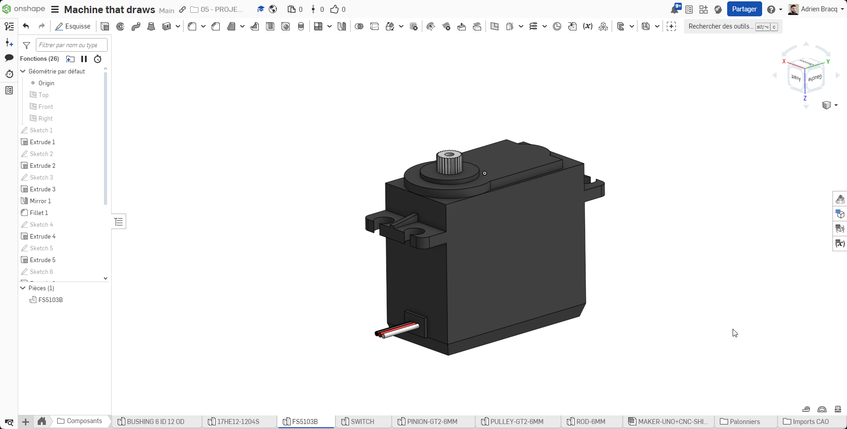Pause feature regeneration with the pause icon
The height and width of the screenshot is (429, 847).
[84, 59]
